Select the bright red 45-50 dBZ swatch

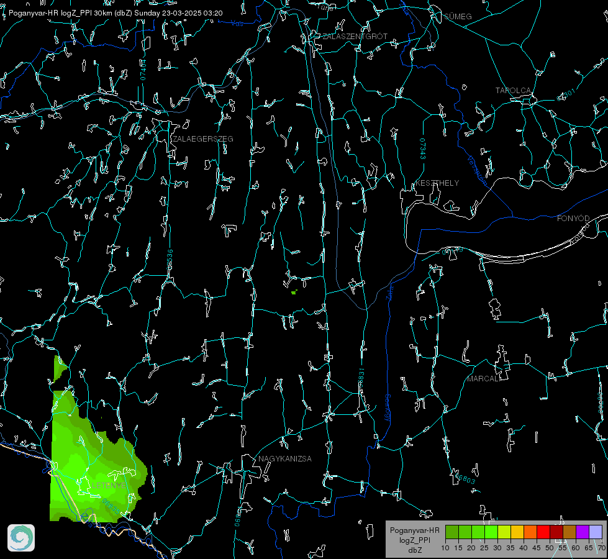[543, 532]
